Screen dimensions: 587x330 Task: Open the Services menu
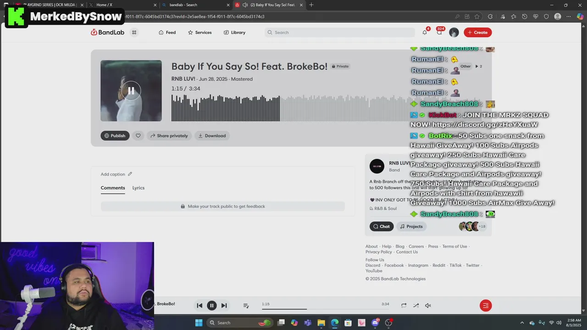(x=199, y=33)
